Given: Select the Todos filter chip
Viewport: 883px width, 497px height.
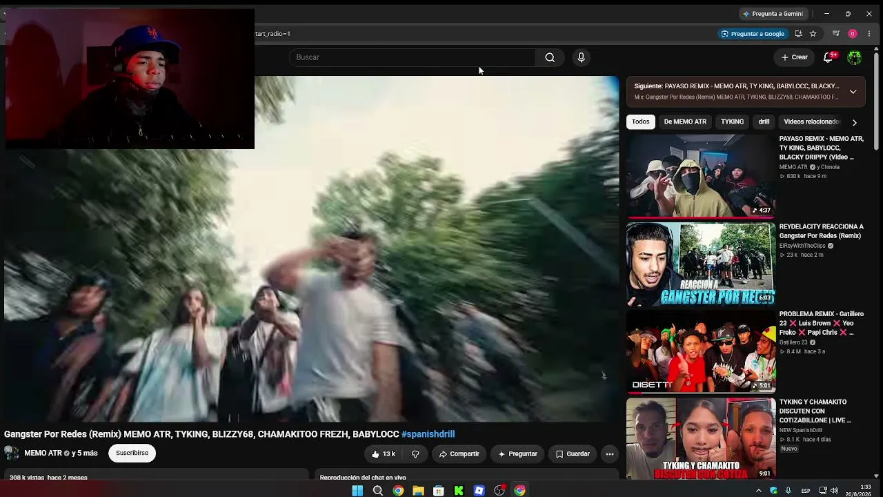Looking at the screenshot, I should tap(641, 121).
